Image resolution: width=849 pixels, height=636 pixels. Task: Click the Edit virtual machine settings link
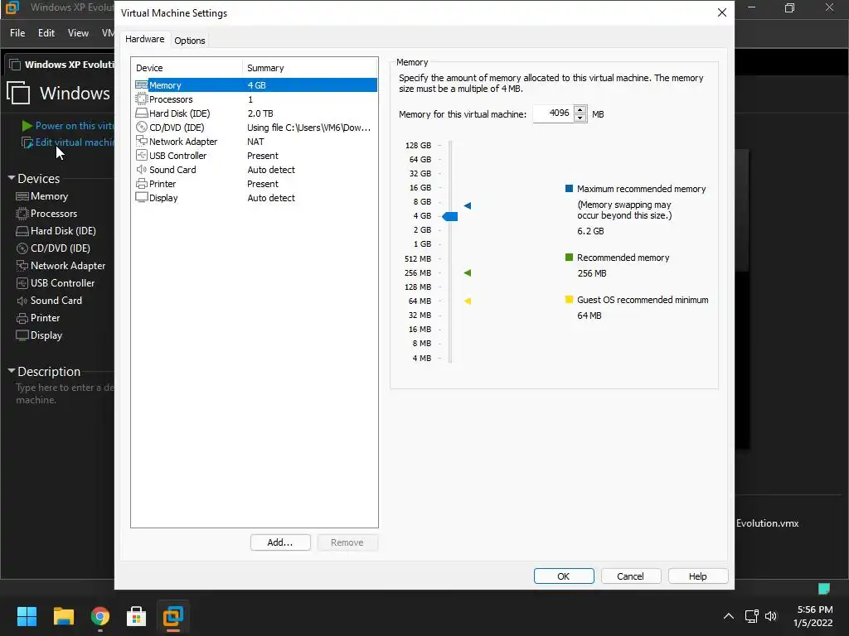click(x=75, y=142)
